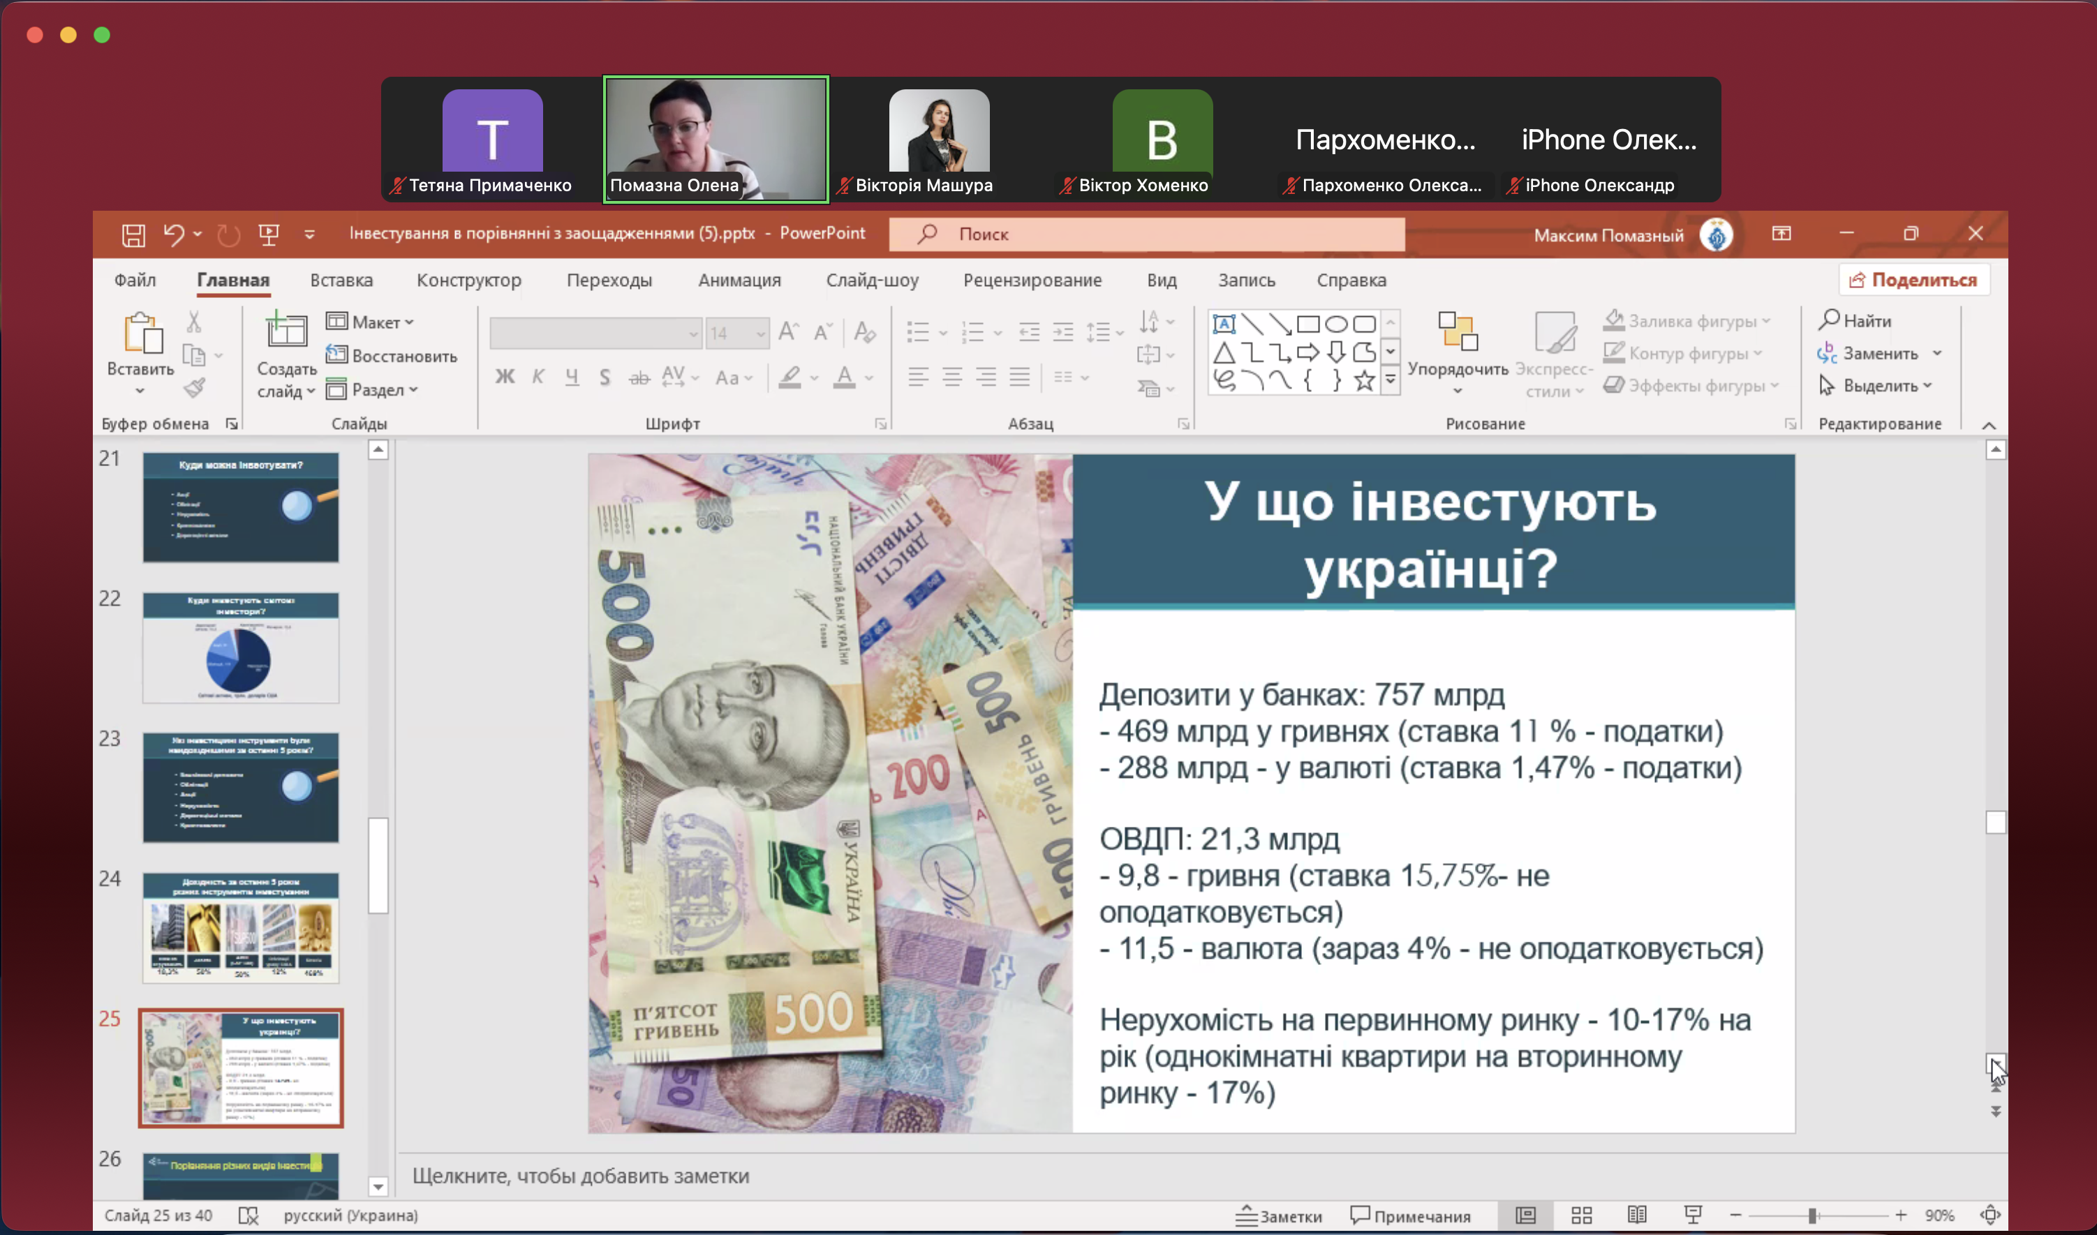This screenshot has height=1235, width=2097.
Task: Click the Undo arrow icon
Action: [172, 234]
